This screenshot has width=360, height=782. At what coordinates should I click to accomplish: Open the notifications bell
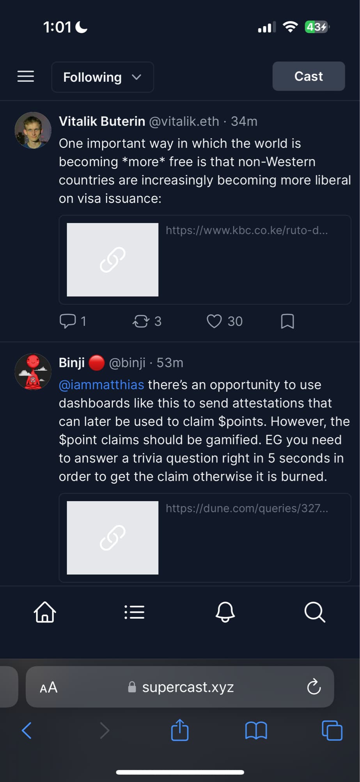(225, 612)
